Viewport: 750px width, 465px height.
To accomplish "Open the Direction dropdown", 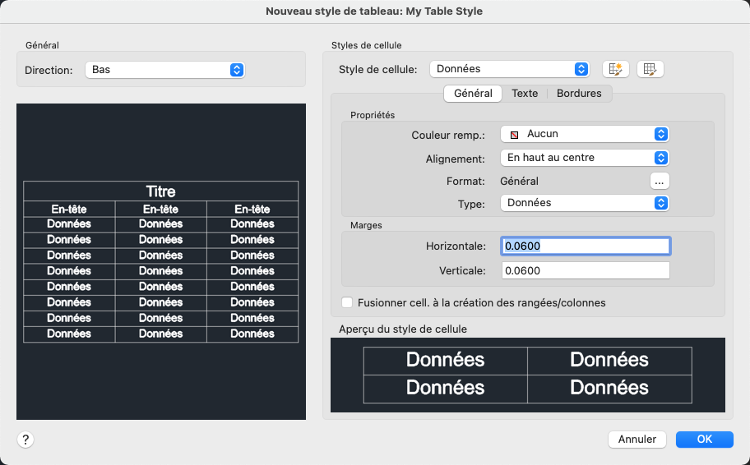I will 164,70.
